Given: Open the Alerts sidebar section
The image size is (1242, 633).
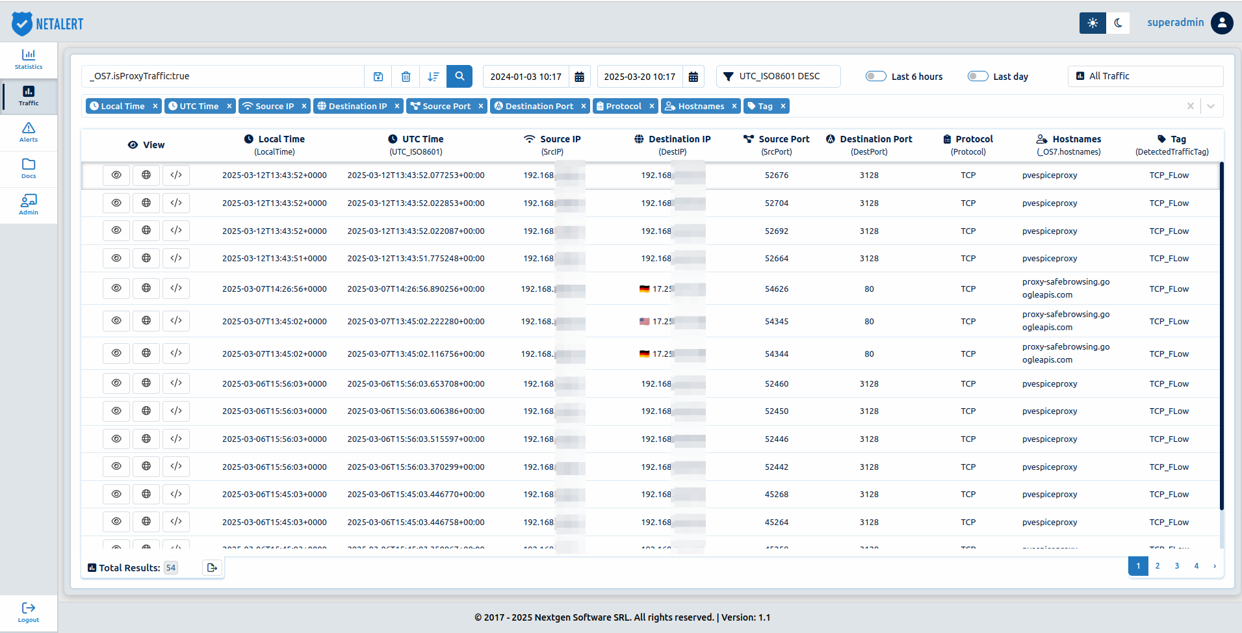Looking at the screenshot, I should [29, 132].
